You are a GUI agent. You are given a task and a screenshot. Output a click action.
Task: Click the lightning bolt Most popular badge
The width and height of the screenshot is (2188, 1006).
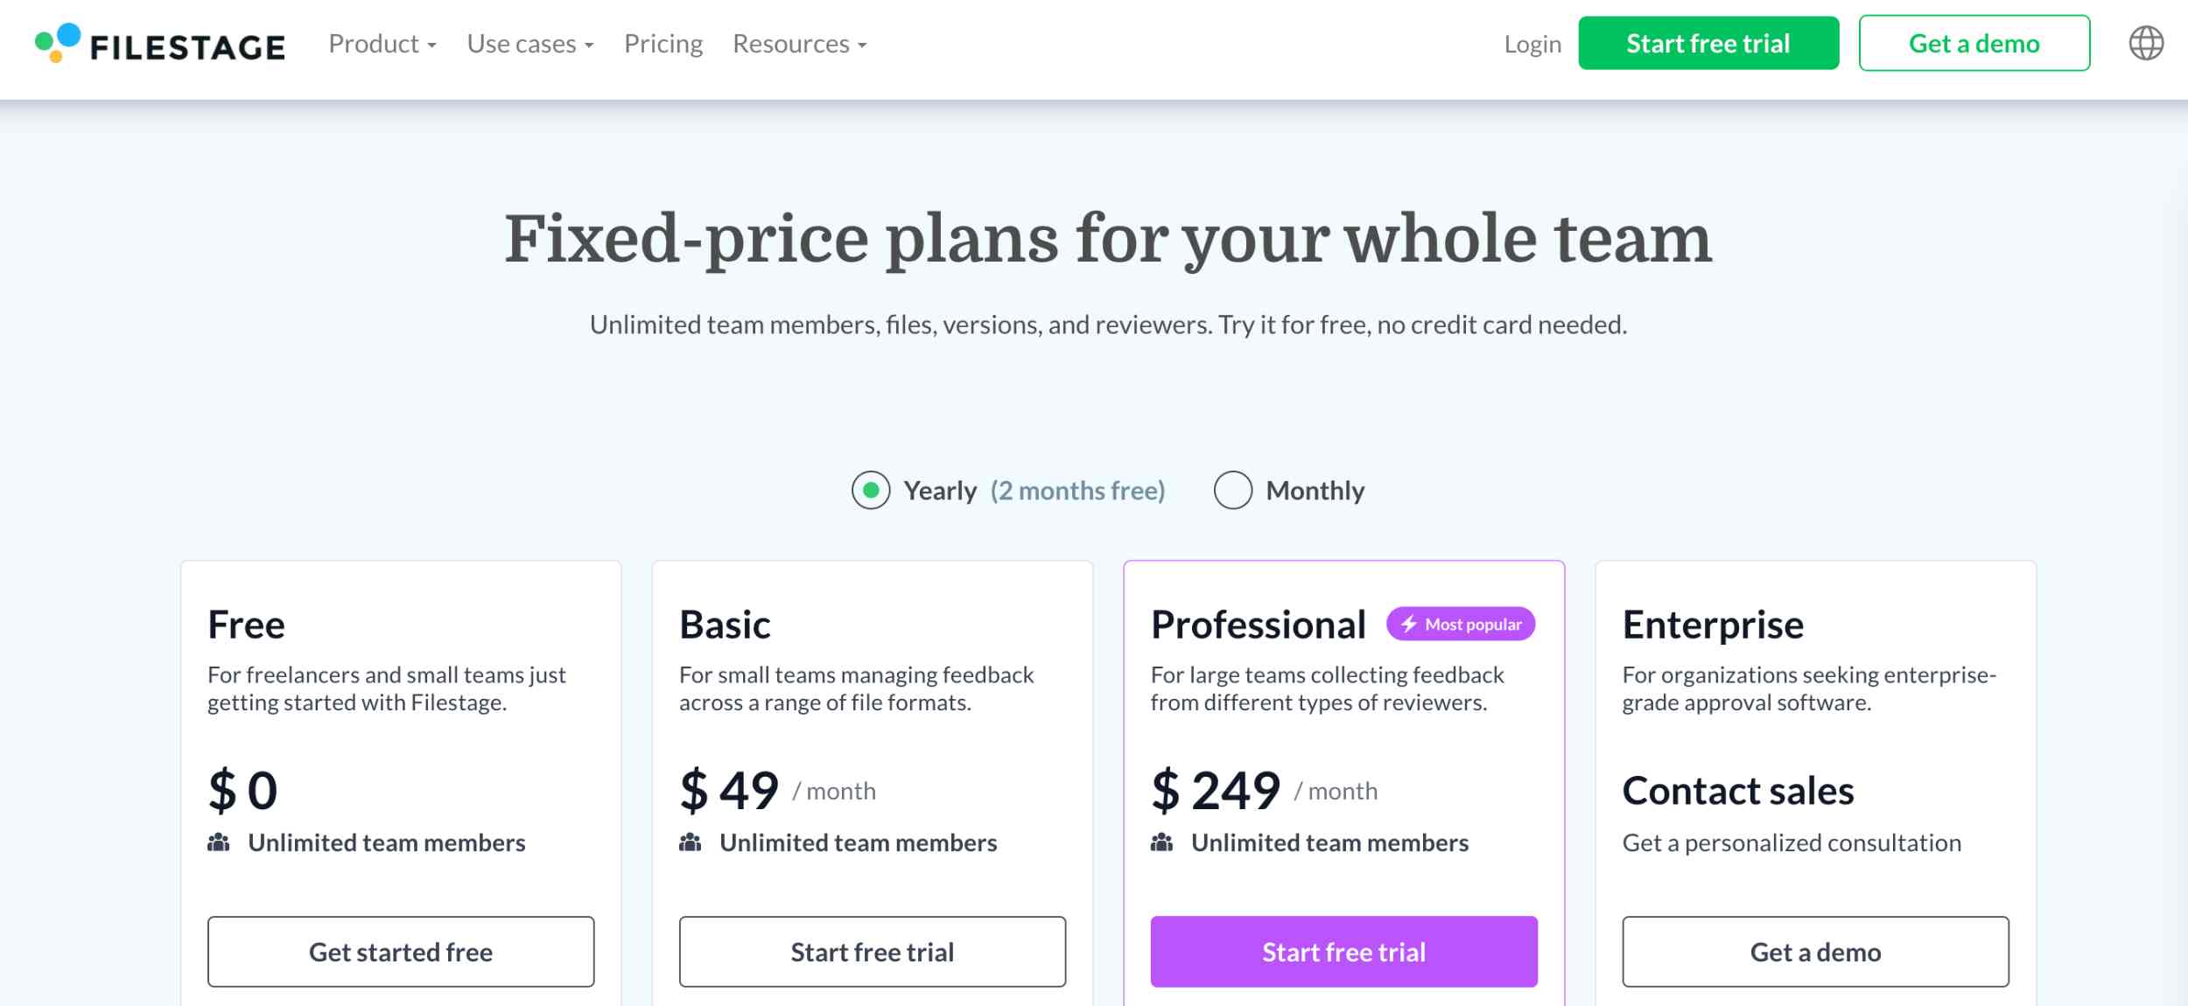click(x=1461, y=624)
